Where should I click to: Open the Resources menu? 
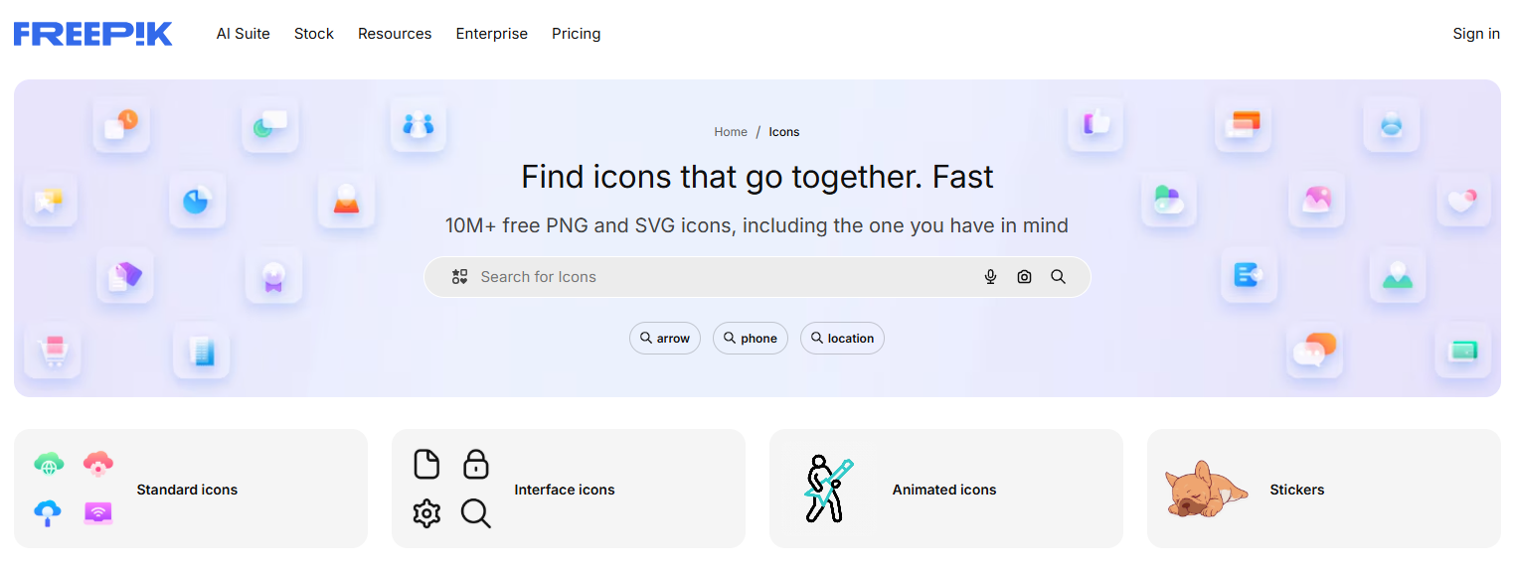395,34
